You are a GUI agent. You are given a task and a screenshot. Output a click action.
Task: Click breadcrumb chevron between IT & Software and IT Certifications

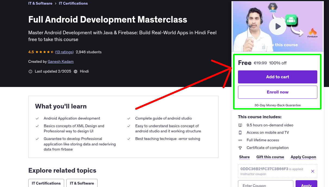[56, 4]
